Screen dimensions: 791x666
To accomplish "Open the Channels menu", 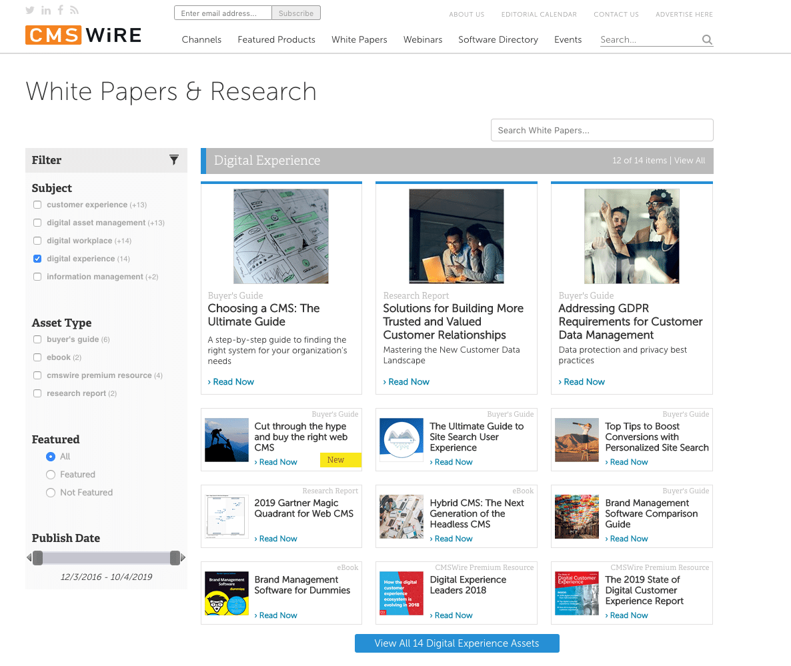I will [201, 39].
